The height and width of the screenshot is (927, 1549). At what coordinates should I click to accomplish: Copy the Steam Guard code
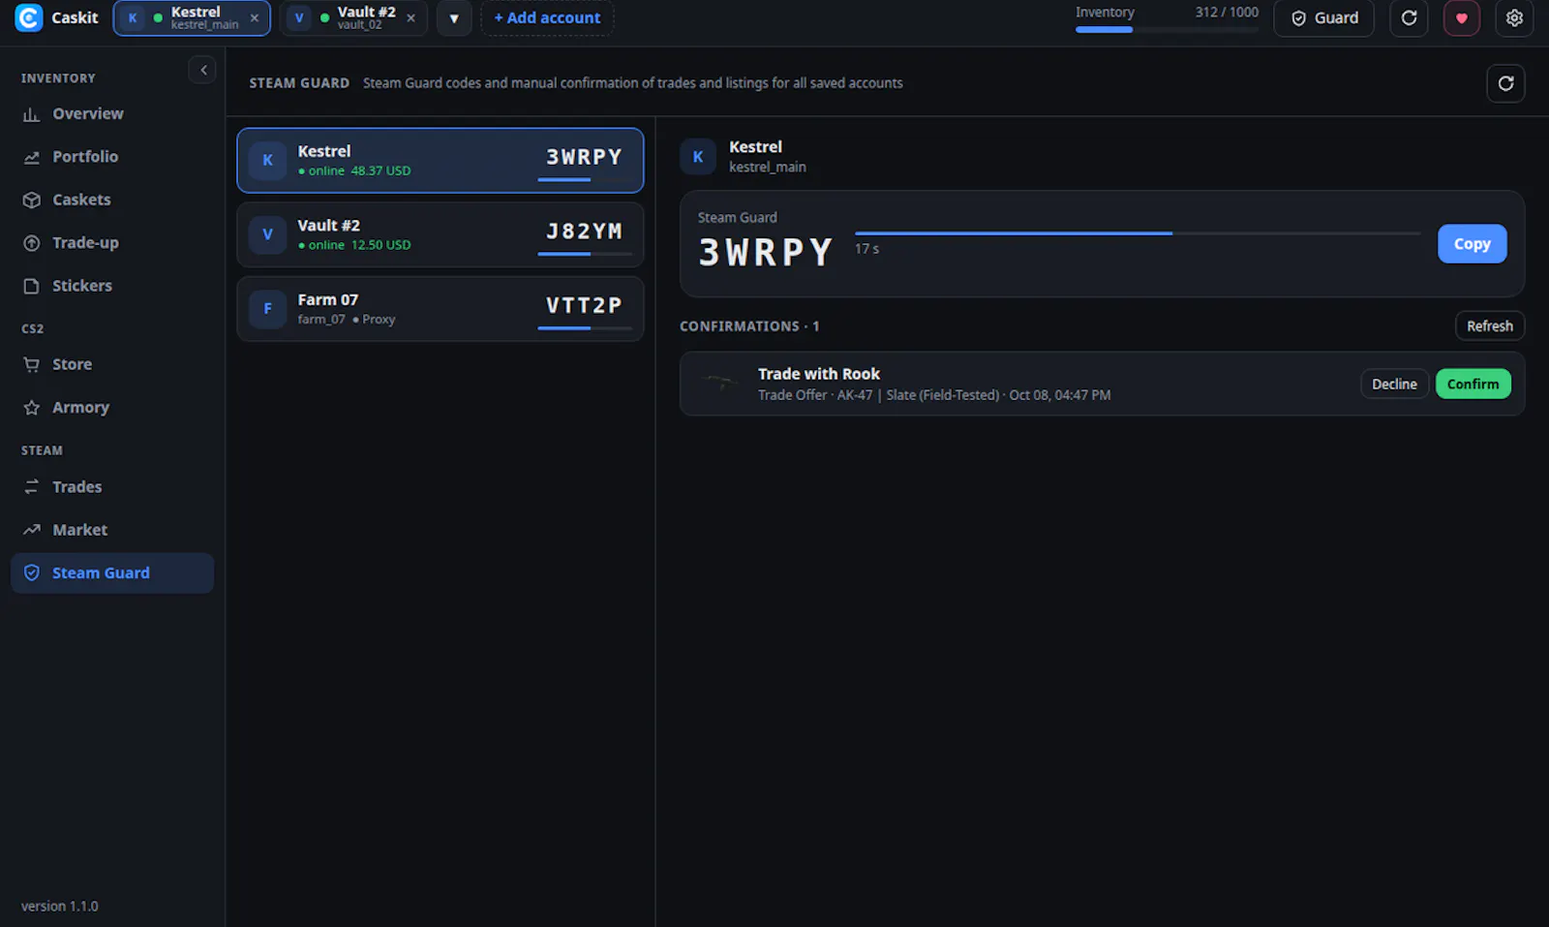click(x=1472, y=244)
